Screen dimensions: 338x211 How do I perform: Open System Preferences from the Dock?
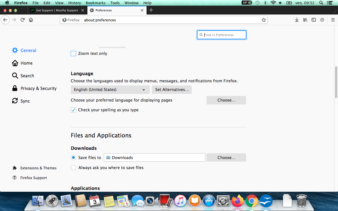223,201
